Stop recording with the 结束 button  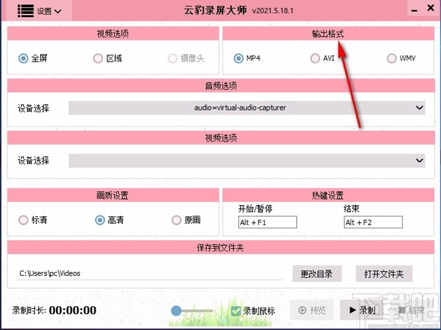(411, 310)
